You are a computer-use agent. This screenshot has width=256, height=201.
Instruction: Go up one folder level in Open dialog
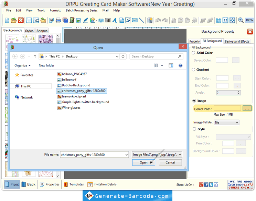point(35,56)
